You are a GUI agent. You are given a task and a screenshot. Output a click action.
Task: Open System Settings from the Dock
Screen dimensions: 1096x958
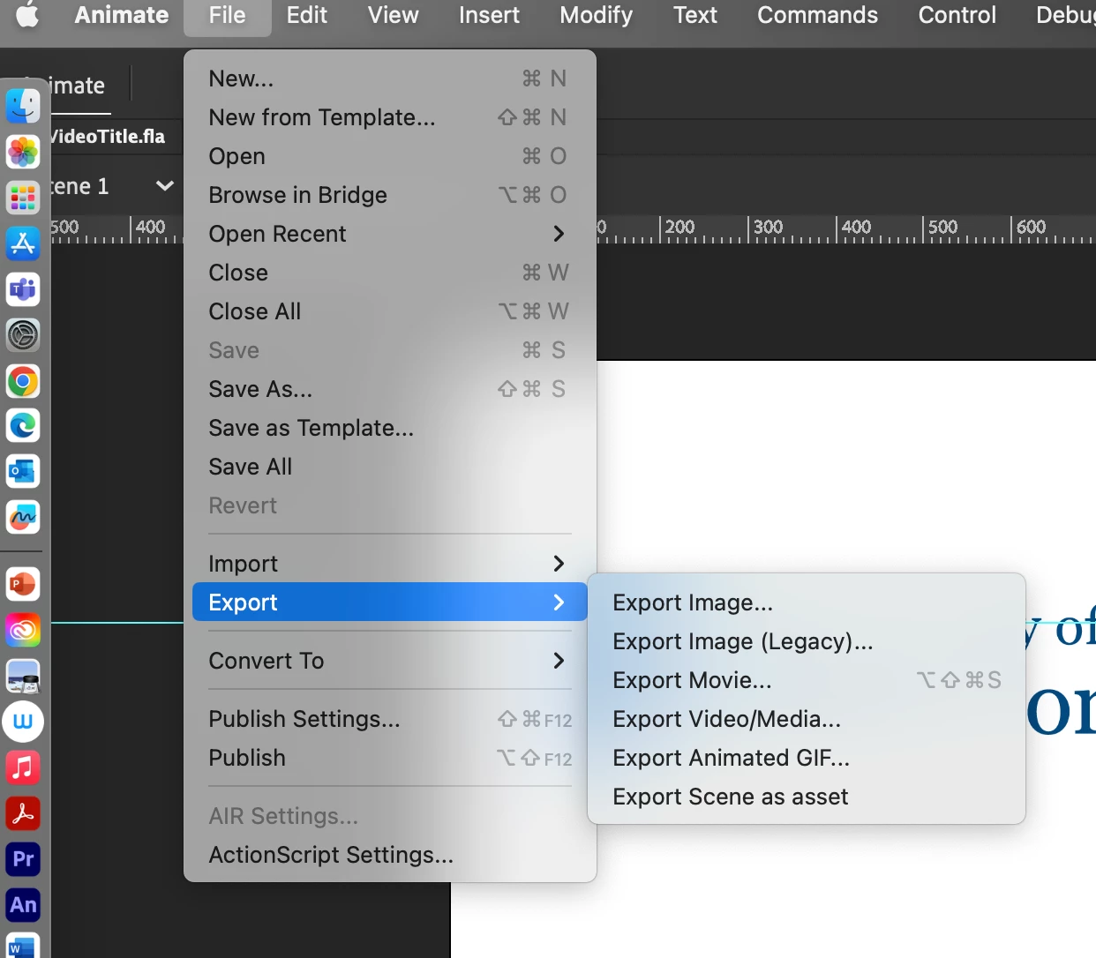(x=23, y=335)
